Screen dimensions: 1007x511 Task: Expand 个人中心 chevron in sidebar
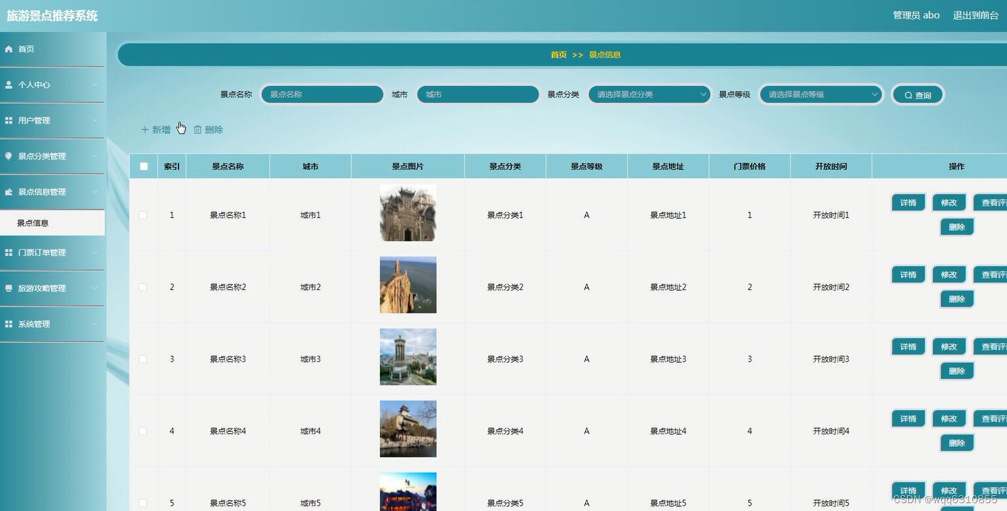point(95,85)
